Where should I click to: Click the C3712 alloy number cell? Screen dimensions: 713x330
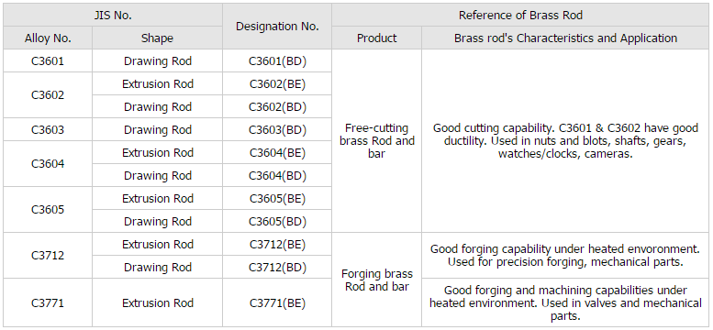48,256
